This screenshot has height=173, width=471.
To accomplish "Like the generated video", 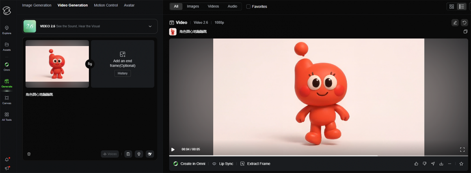I will [416, 164].
